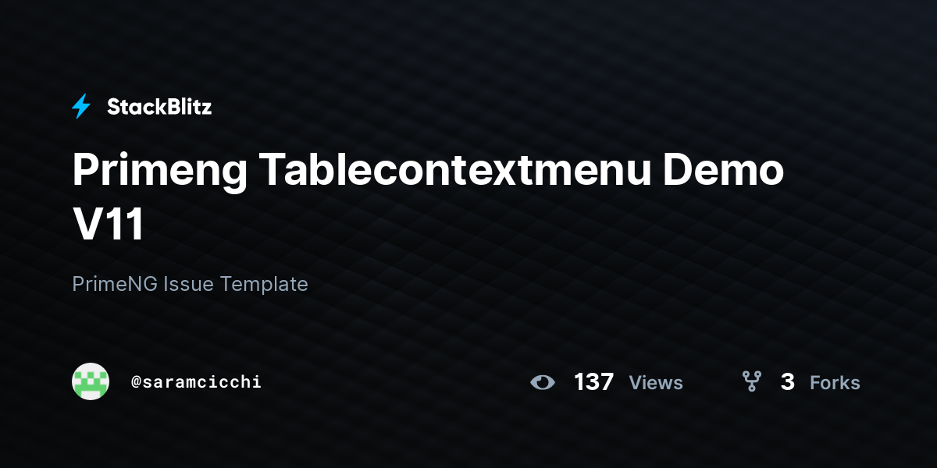Open the saramcicchi pixel avatar

pos(91,381)
